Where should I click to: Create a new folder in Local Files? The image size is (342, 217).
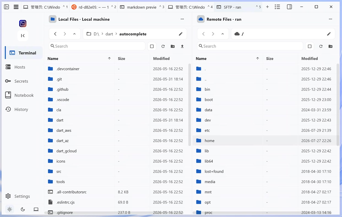(173, 46)
